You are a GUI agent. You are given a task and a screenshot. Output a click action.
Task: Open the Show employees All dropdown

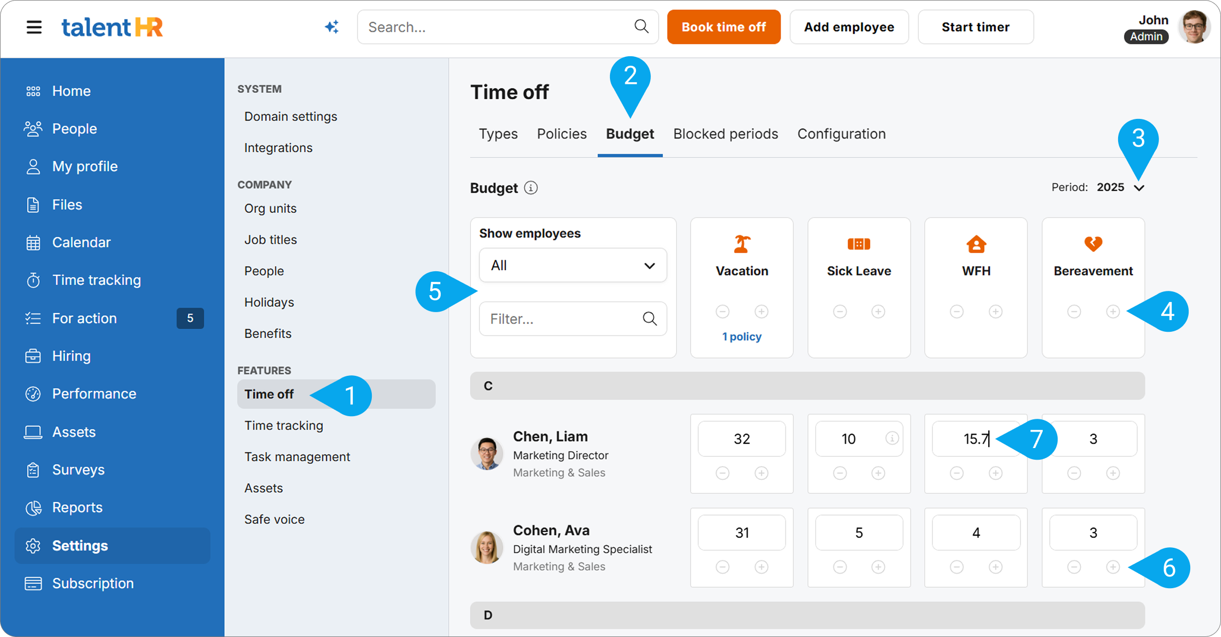click(x=573, y=265)
